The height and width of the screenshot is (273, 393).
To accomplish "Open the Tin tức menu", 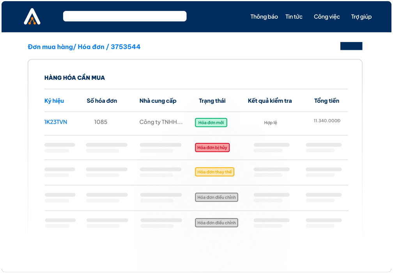I will 294,17.
